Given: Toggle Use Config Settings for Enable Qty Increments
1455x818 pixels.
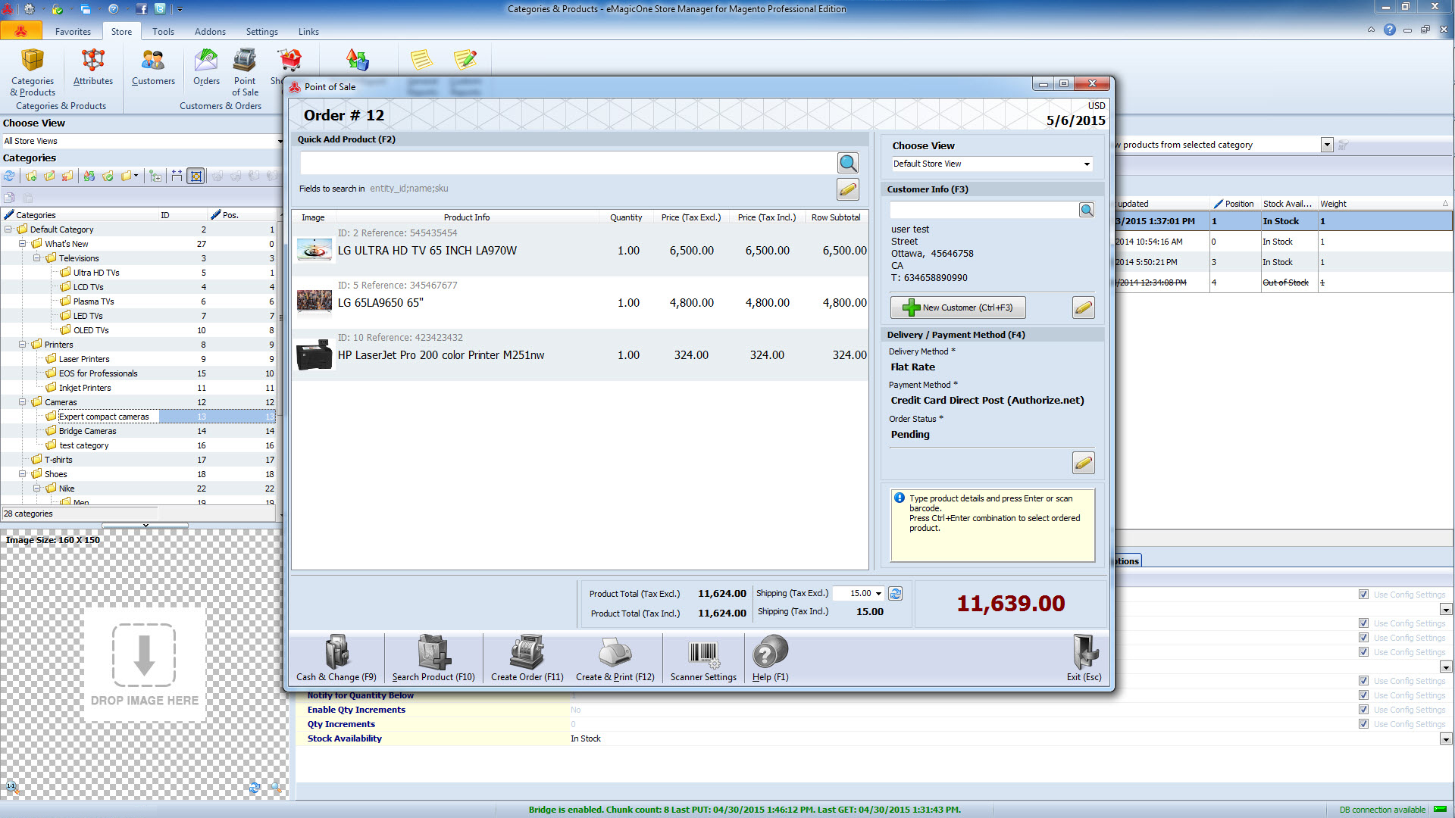Looking at the screenshot, I should point(1363,710).
